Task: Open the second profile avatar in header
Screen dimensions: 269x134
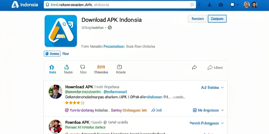Action: point(254,5)
